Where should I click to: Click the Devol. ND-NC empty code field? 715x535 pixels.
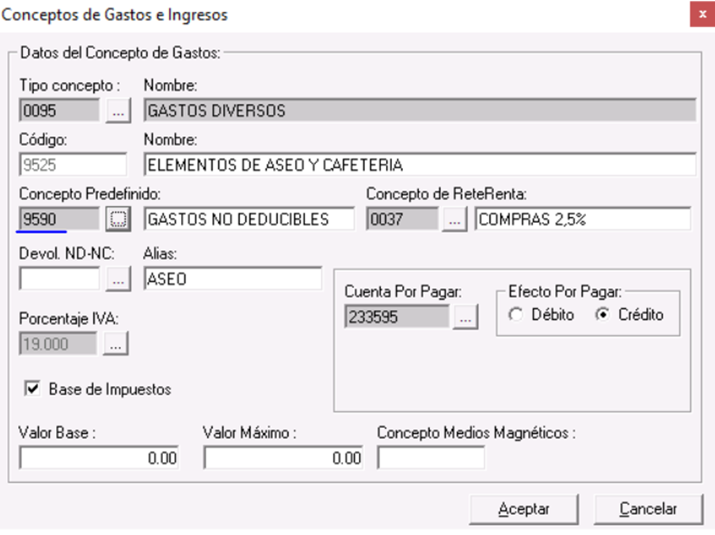point(59,279)
